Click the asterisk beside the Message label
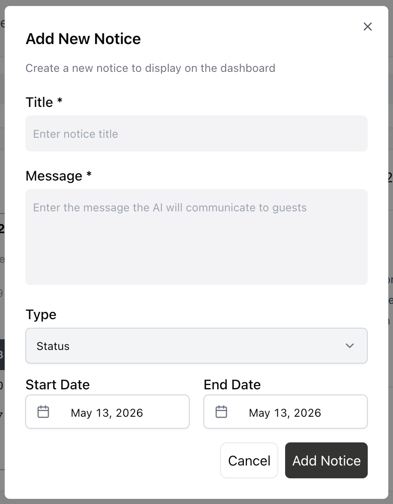Viewport: 393px width, 504px height. (89, 174)
